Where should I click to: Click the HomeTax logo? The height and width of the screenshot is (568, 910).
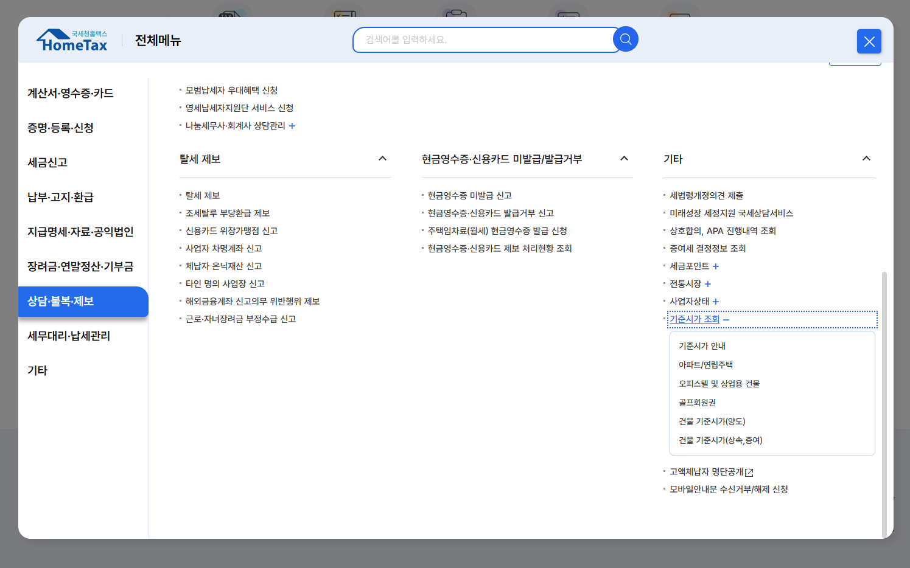[72, 41]
